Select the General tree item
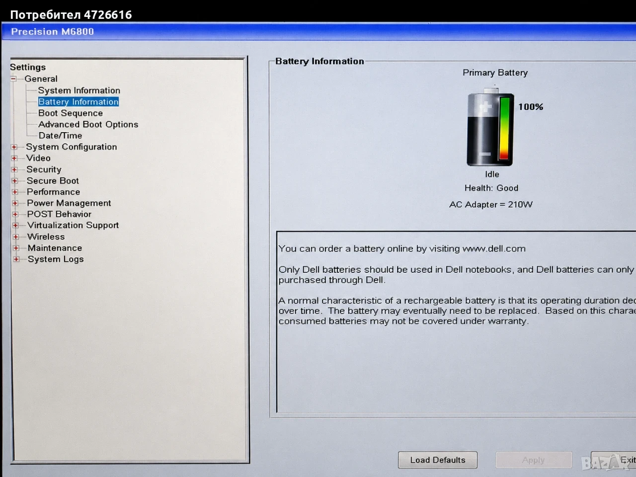This screenshot has height=477, width=636. pyautogui.click(x=41, y=79)
